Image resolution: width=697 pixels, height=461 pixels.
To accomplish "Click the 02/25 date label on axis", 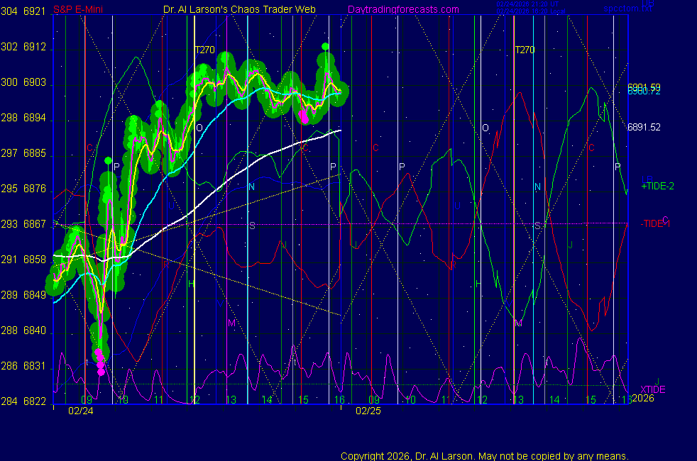I will pos(368,411).
